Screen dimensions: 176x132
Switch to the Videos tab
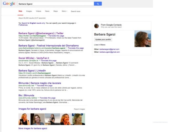[x=38, y=11]
